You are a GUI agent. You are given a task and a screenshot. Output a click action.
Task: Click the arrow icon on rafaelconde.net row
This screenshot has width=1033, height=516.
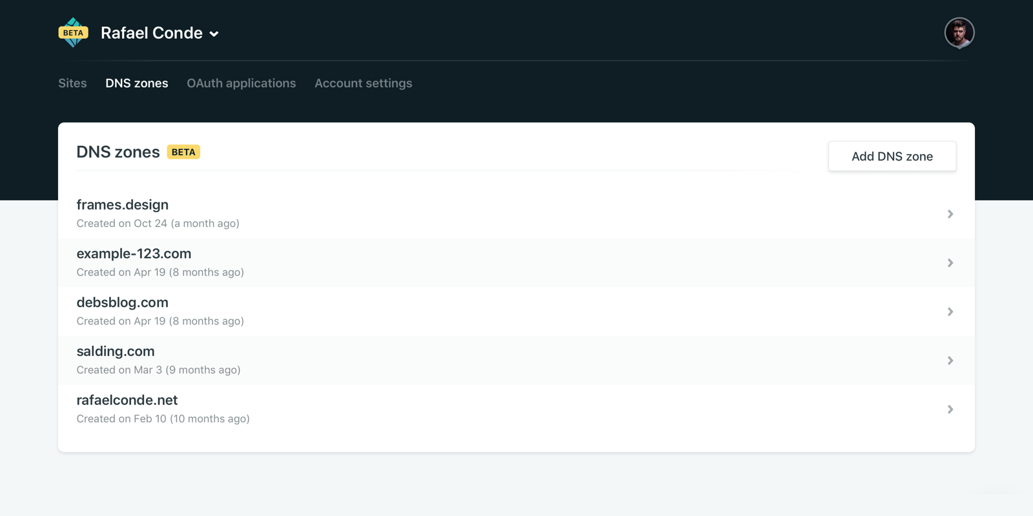[950, 410]
